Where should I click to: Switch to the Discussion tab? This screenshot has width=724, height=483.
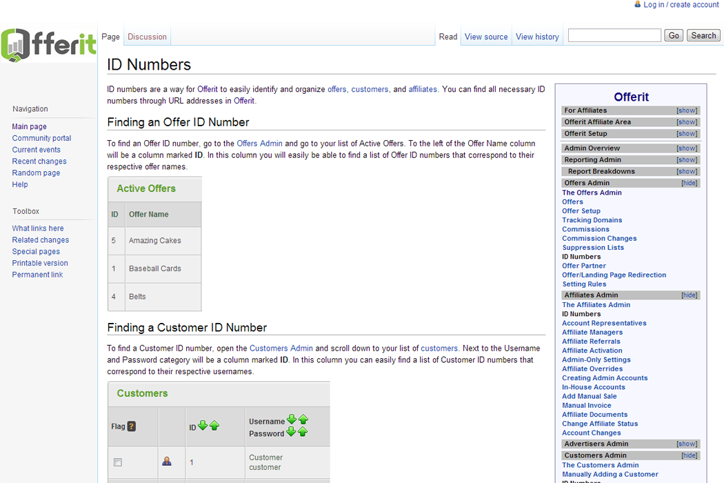pos(147,37)
